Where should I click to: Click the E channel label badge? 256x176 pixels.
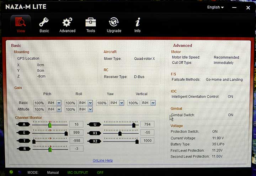click(24, 133)
